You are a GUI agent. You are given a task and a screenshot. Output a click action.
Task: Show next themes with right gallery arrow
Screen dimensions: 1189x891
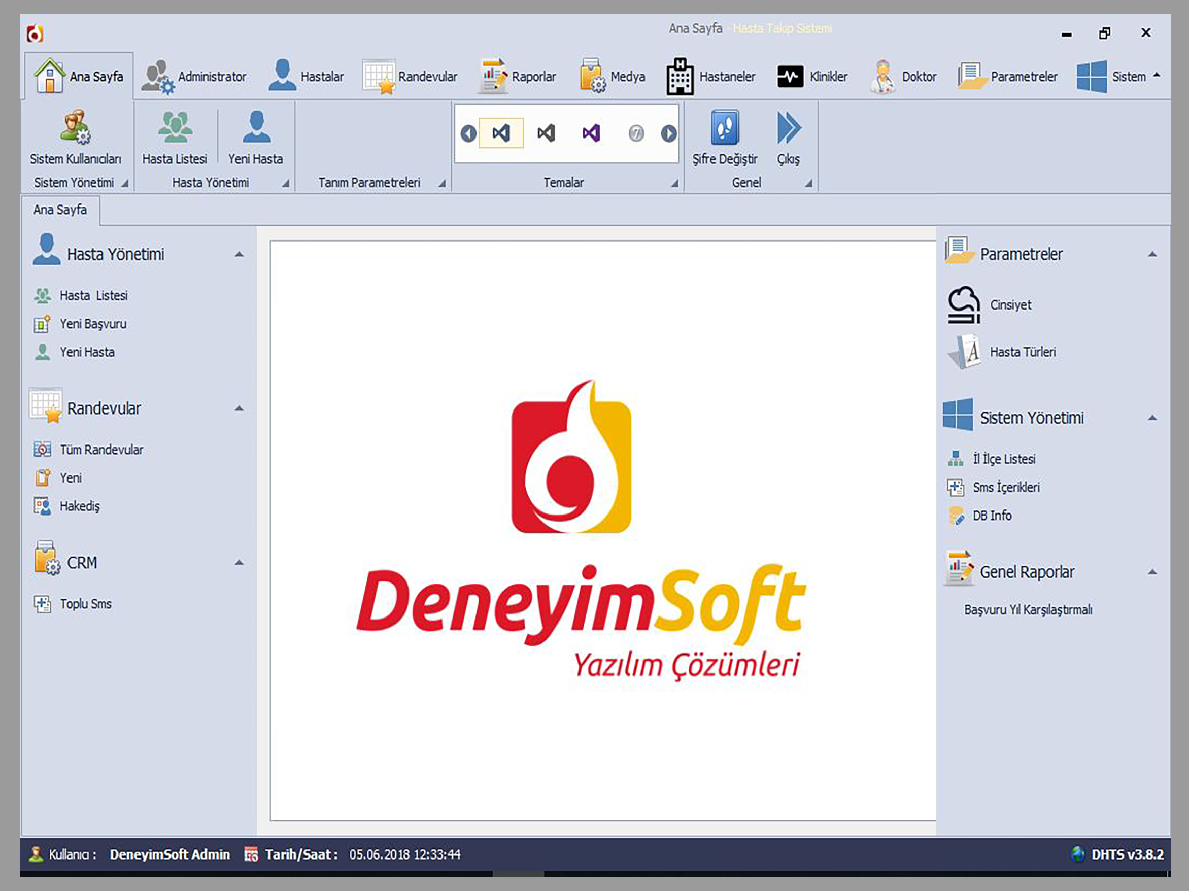(x=669, y=133)
